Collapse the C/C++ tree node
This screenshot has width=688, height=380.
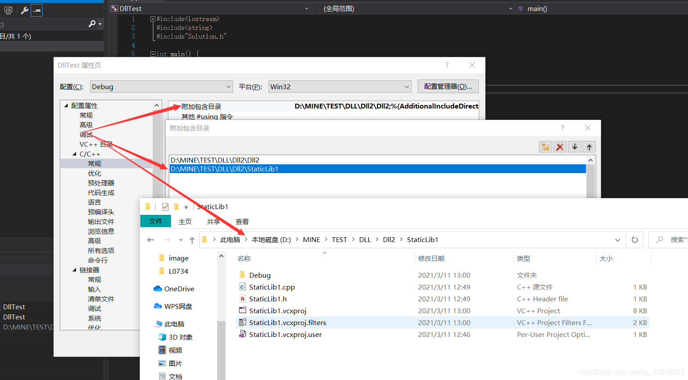(74, 154)
